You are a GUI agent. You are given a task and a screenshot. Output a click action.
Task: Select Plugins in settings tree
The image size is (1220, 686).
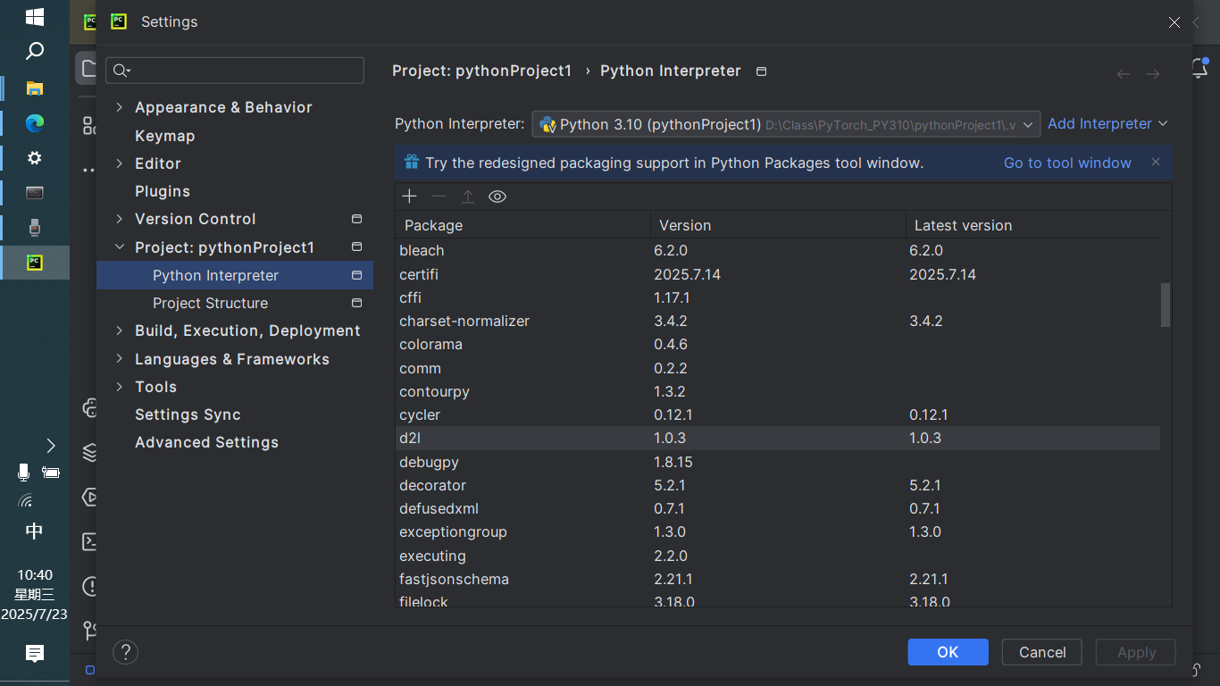pyautogui.click(x=163, y=191)
